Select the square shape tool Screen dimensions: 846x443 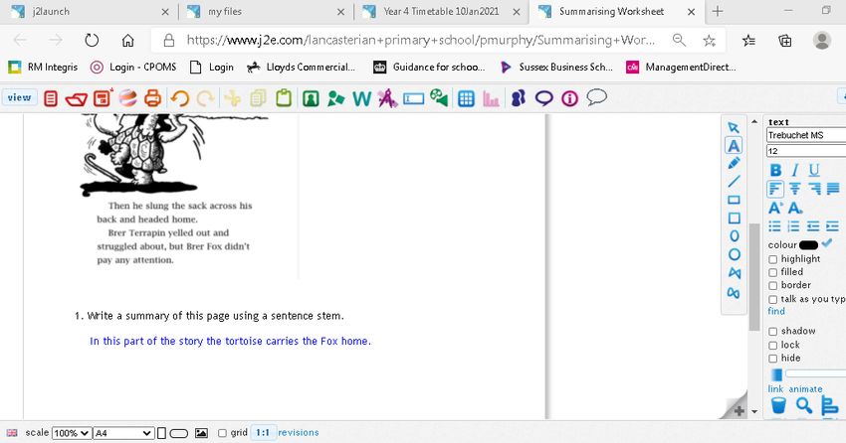[734, 218]
